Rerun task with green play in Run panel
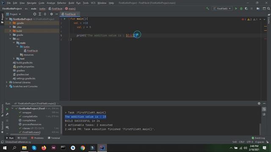The image size is (271, 152). click(x=7, y=109)
